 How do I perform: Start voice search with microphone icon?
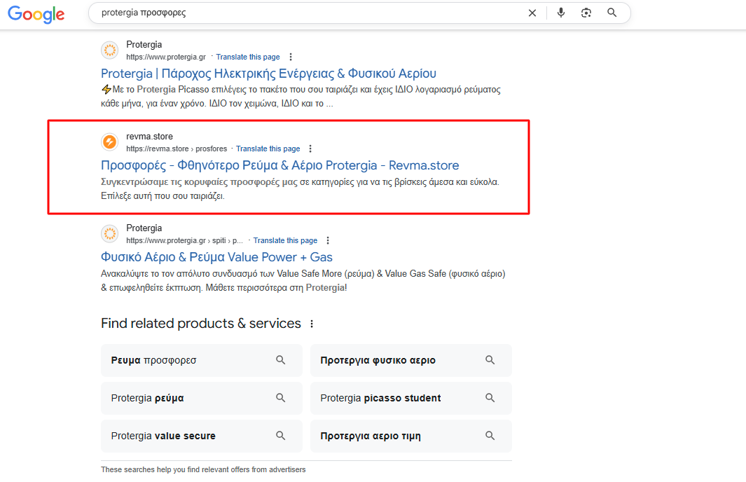[560, 13]
